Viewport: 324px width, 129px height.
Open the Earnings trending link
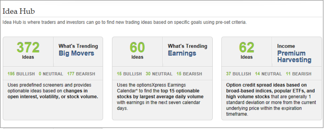(x=182, y=53)
